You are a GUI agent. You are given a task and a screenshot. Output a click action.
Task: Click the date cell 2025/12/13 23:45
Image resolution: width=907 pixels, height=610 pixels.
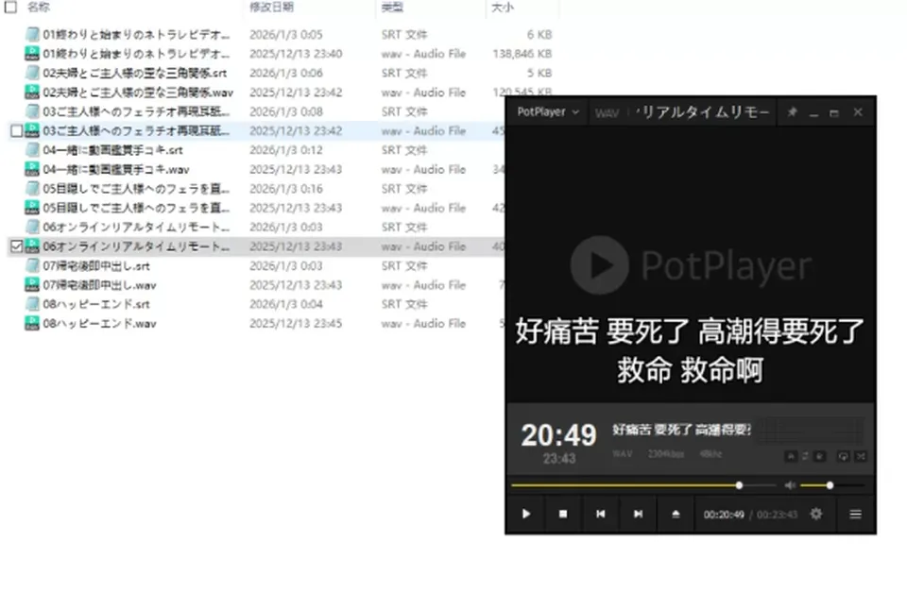(296, 324)
